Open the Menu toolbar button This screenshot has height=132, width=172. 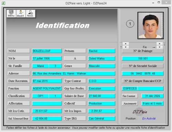pos(11,13)
